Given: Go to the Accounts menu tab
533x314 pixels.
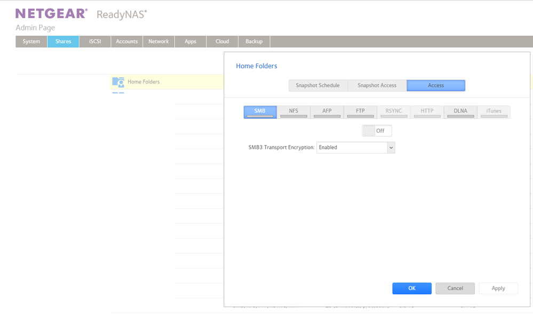Looking at the screenshot, I should click(x=127, y=42).
